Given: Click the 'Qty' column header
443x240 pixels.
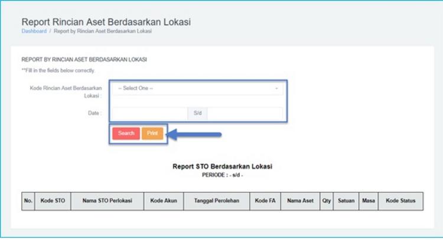Looking at the screenshot, I should [327, 201].
